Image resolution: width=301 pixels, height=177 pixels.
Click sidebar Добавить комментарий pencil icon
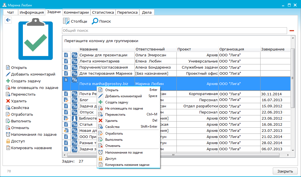8,74
